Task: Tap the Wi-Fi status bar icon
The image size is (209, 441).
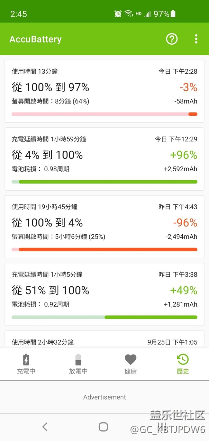Action: click(129, 14)
